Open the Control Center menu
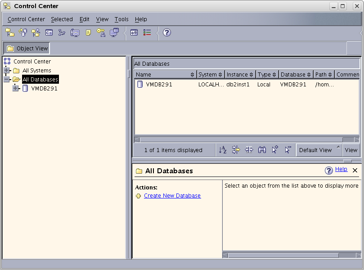Screen dimensions: 364x270 click(26, 19)
